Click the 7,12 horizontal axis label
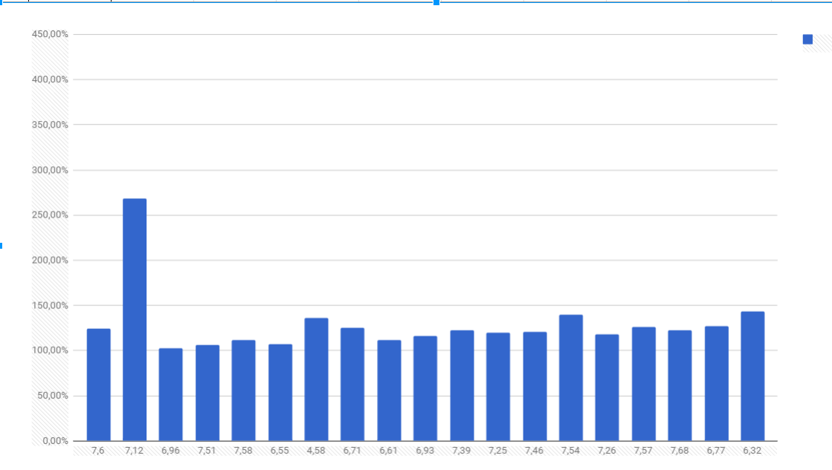 coord(135,451)
